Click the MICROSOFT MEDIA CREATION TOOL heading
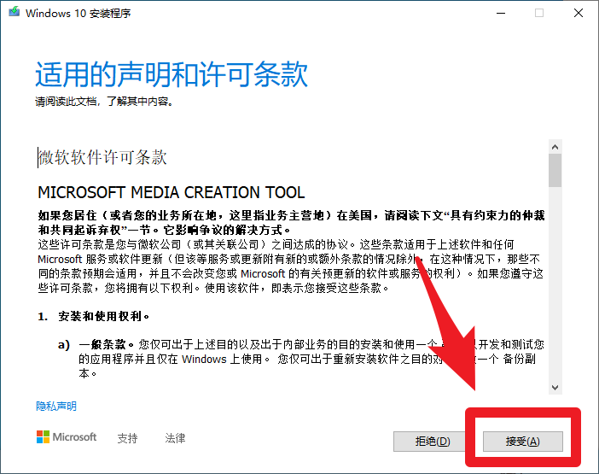Image resolution: width=599 pixels, height=474 pixels. (x=172, y=192)
